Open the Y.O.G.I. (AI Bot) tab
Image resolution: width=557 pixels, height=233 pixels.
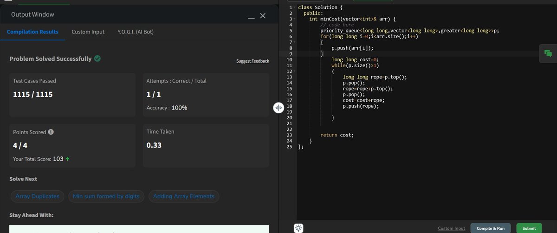(136, 32)
